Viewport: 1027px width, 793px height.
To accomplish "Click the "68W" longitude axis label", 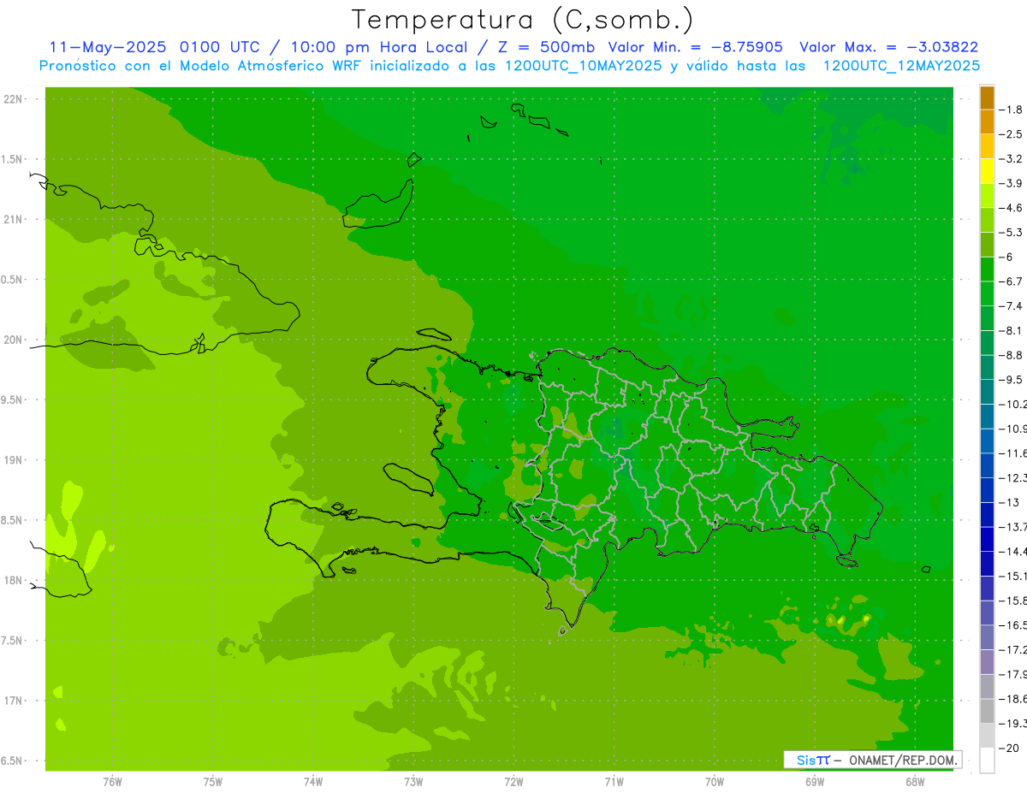I will [x=915, y=782].
